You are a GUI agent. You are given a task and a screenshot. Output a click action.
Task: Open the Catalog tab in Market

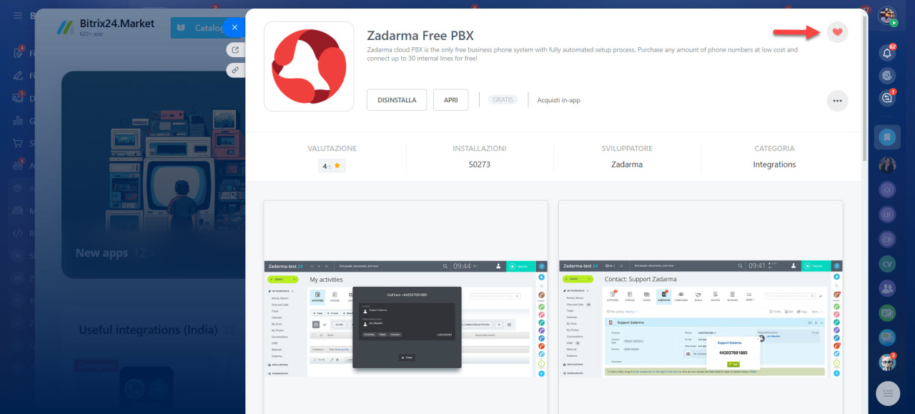tap(199, 28)
